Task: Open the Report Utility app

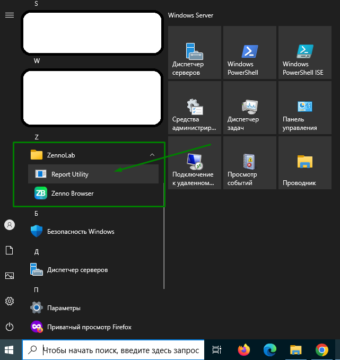Action: click(x=93, y=174)
